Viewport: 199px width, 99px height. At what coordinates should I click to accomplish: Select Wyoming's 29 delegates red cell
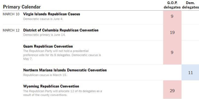point(172,90)
